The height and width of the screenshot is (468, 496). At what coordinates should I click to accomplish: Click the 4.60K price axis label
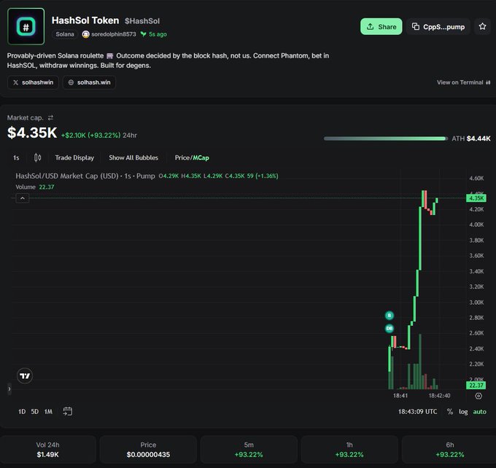click(x=476, y=179)
